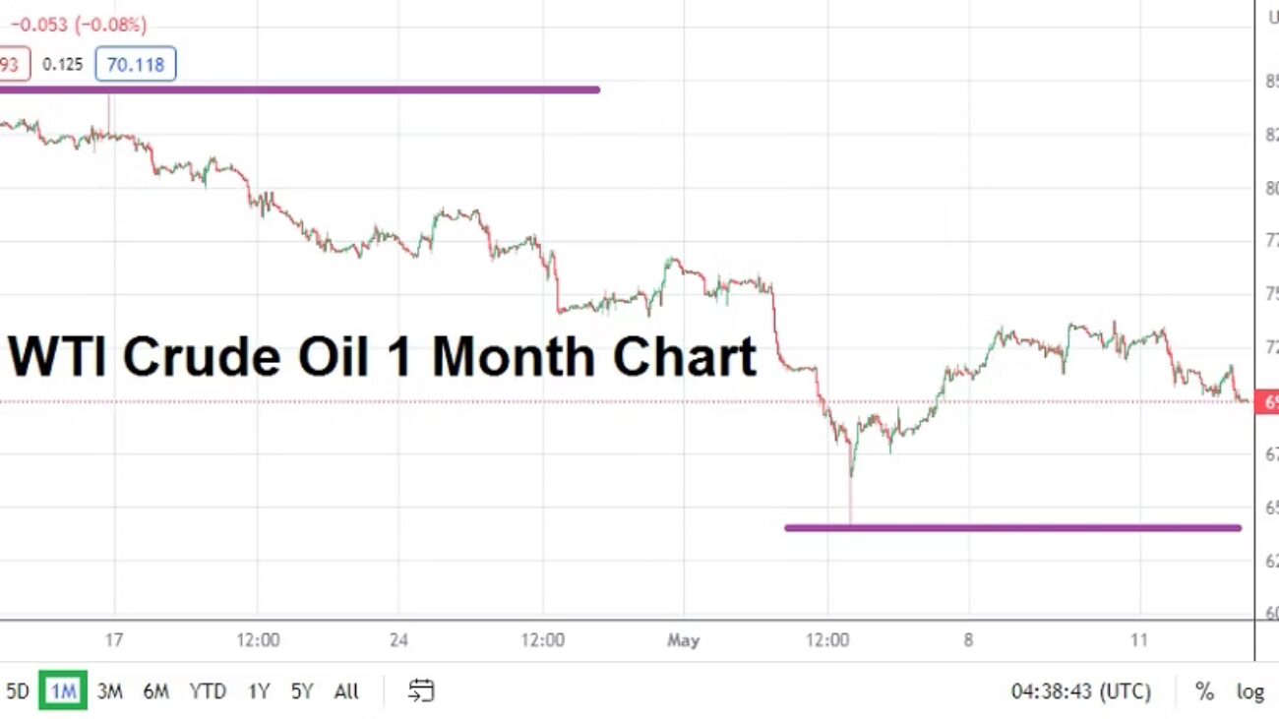This screenshot has height=719, width=1279.
Task: Switch chart to 1Y range
Action: point(258,691)
